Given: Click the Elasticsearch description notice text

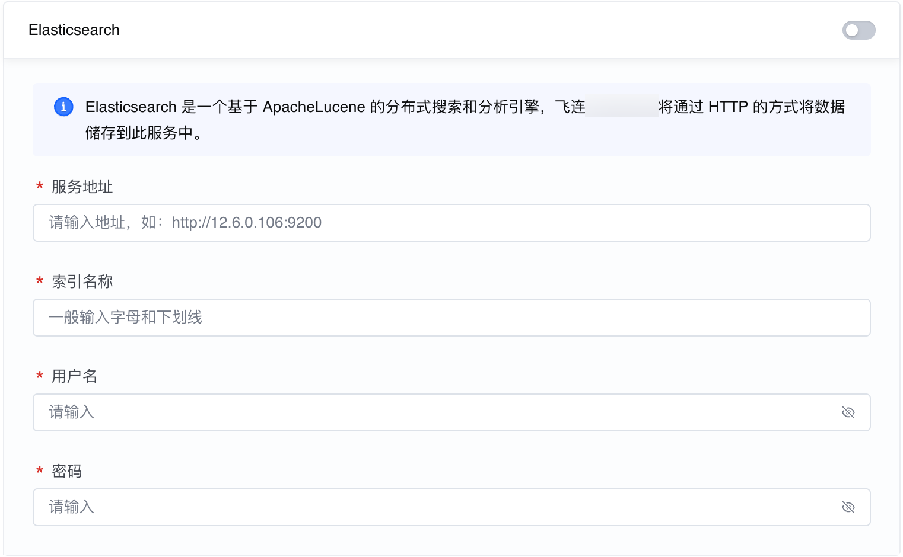Looking at the screenshot, I should (x=465, y=120).
